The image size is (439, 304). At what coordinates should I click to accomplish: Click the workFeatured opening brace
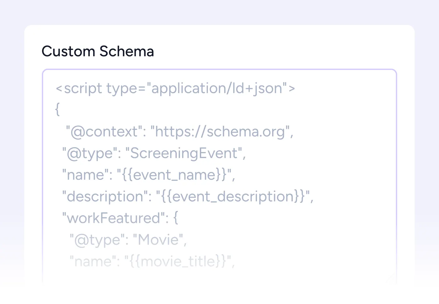point(176,218)
